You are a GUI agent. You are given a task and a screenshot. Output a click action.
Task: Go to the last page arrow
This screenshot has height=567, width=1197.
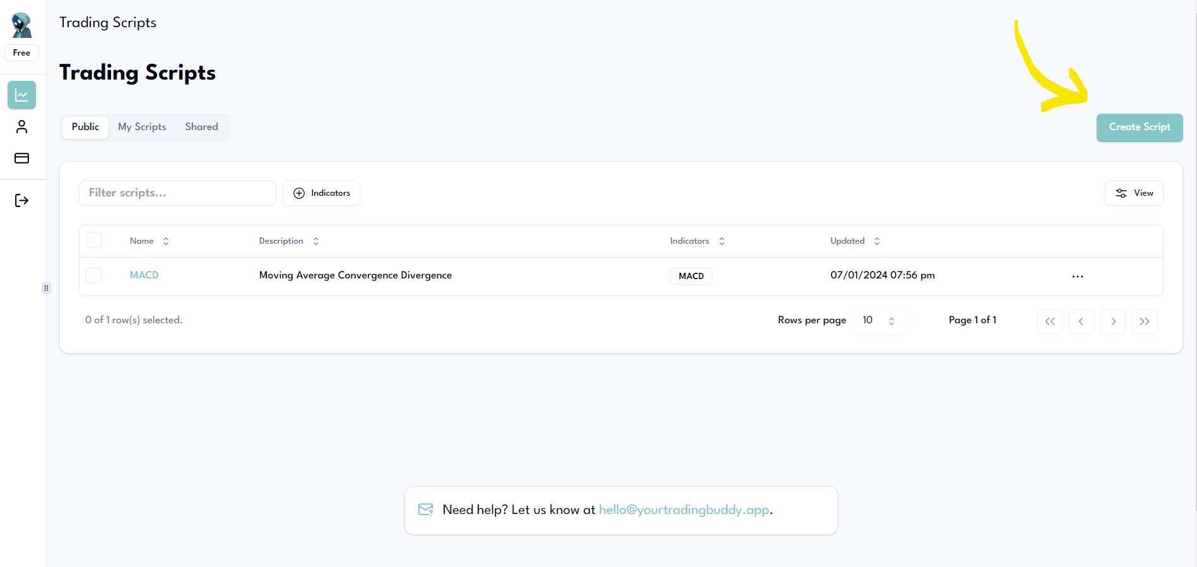coord(1144,321)
